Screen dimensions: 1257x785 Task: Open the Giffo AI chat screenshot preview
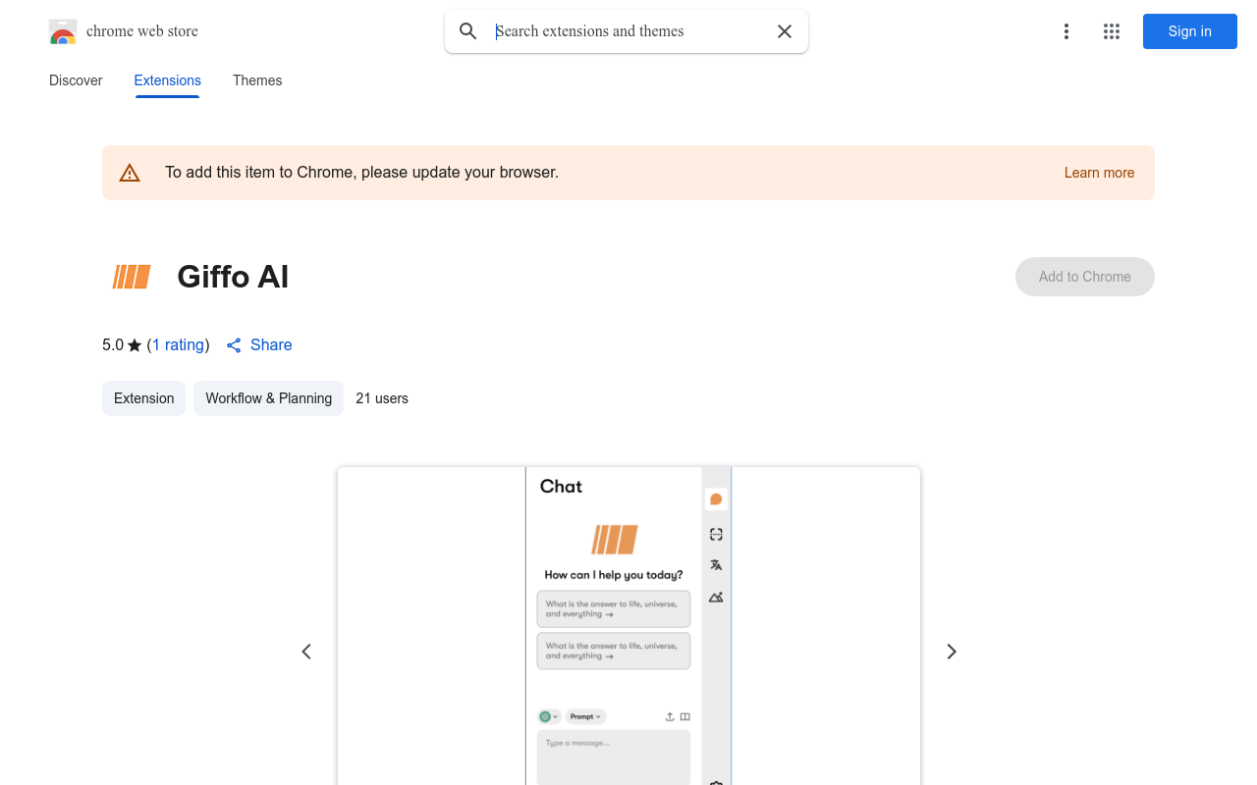point(628,628)
